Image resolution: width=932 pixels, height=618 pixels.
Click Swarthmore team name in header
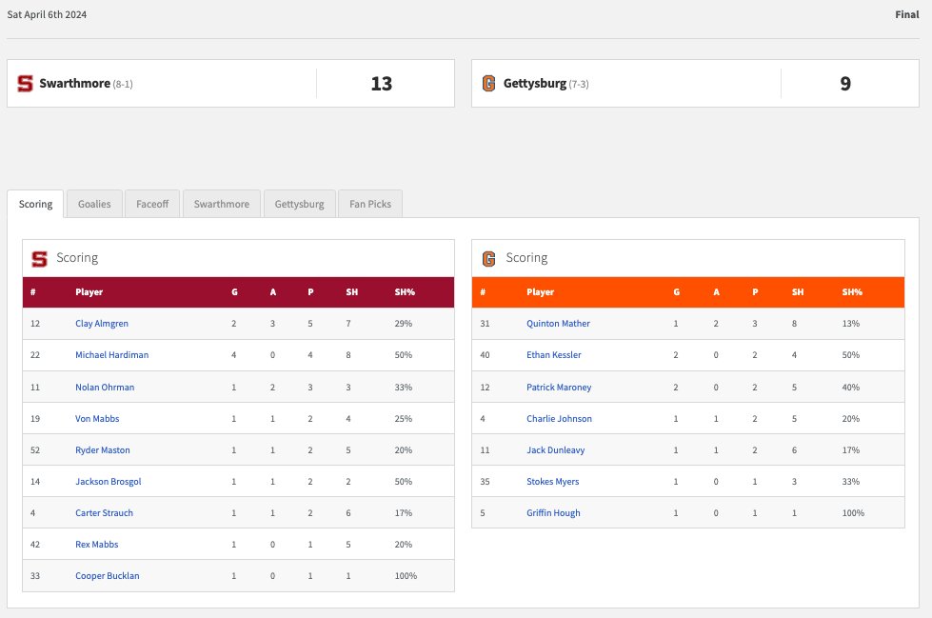[x=75, y=83]
